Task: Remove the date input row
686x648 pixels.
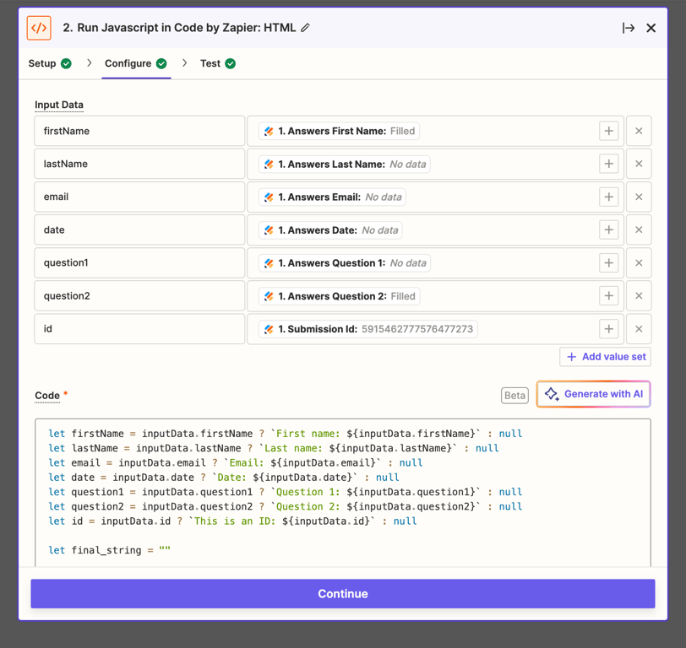Action: (x=639, y=229)
